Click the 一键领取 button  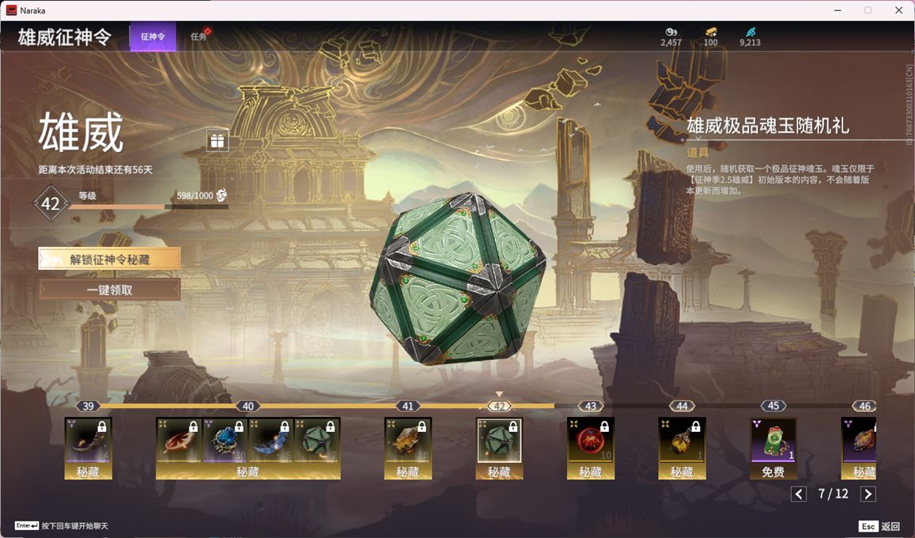110,290
